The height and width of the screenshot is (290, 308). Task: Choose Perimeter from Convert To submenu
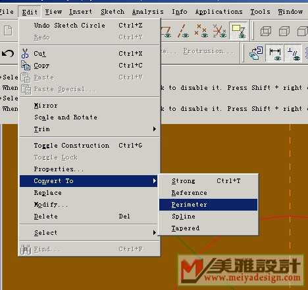coord(208,205)
